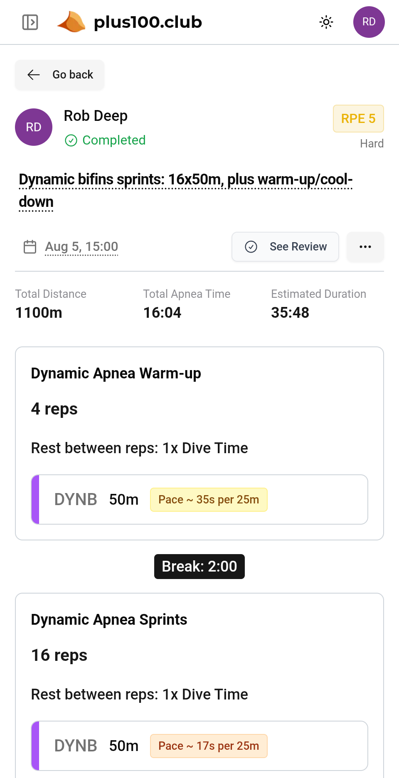This screenshot has width=399, height=778.
Task: Open the RD avatar in the header
Action: click(369, 22)
